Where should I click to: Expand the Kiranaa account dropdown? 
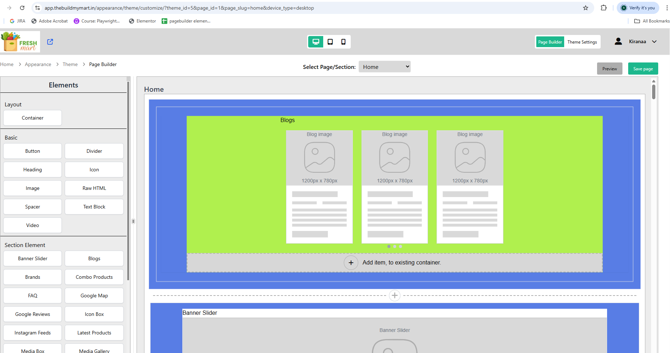[x=654, y=42]
